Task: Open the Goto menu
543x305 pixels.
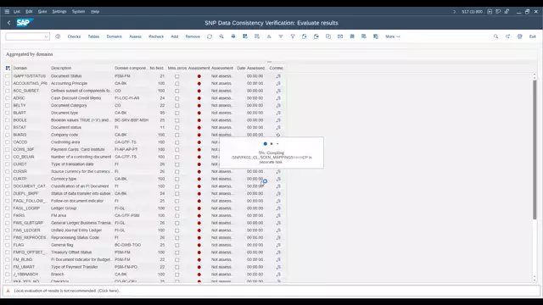Action: 42,11
